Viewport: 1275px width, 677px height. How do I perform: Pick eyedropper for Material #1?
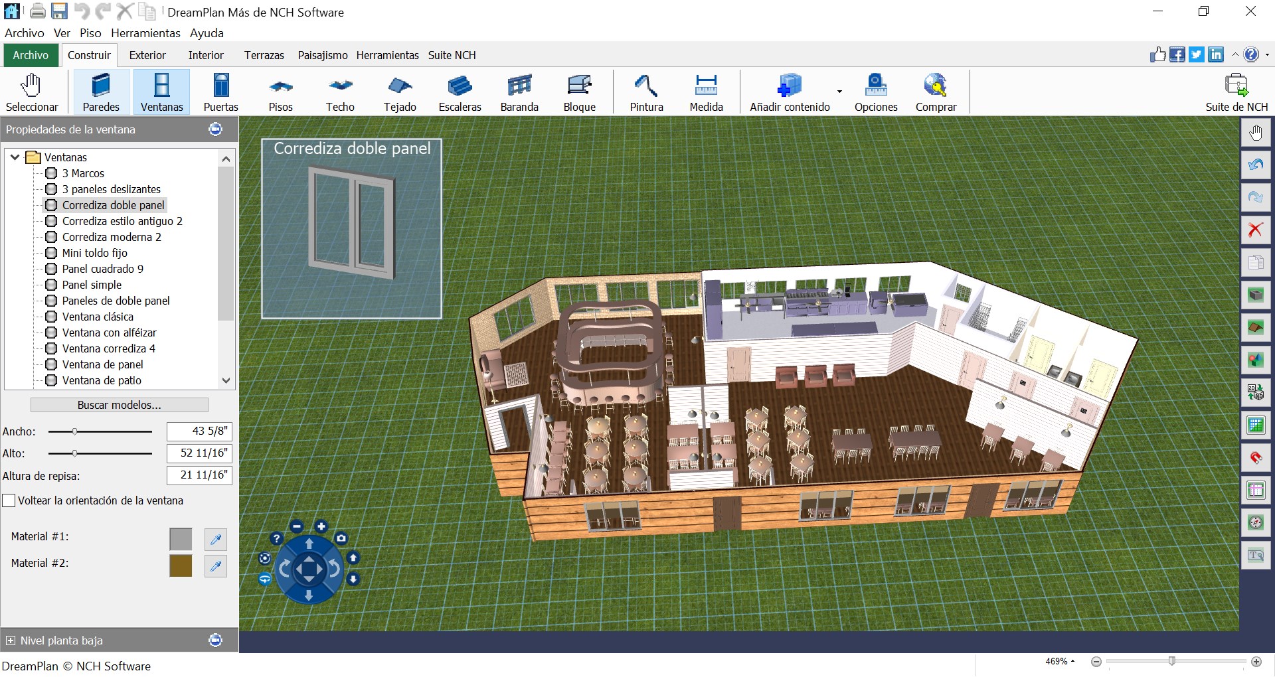coord(215,540)
